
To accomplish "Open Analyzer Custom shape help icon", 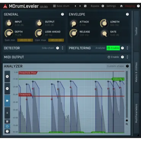I will 127,66.
